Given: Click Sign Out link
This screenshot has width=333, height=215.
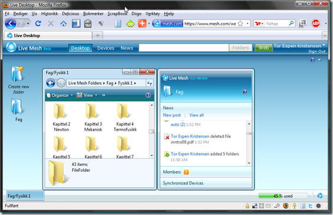Looking at the screenshot, I should click(x=316, y=51).
